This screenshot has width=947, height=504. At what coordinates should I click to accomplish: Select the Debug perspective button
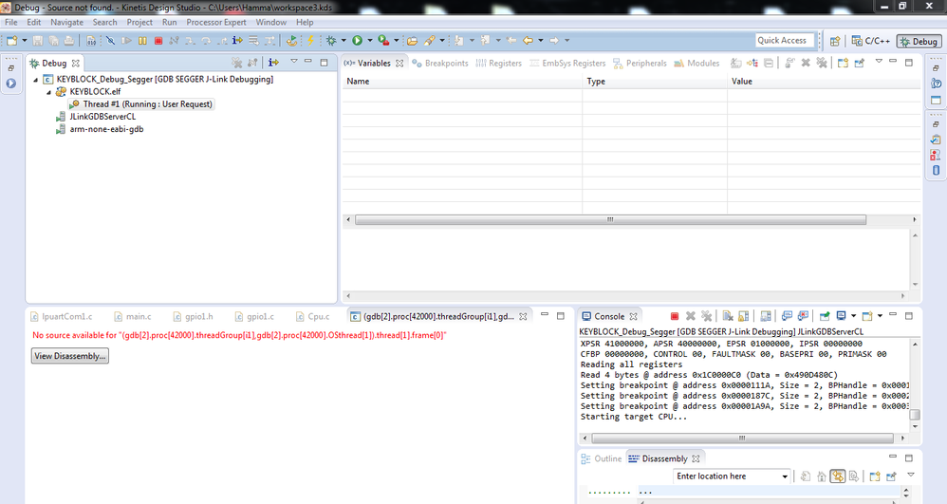(x=919, y=41)
